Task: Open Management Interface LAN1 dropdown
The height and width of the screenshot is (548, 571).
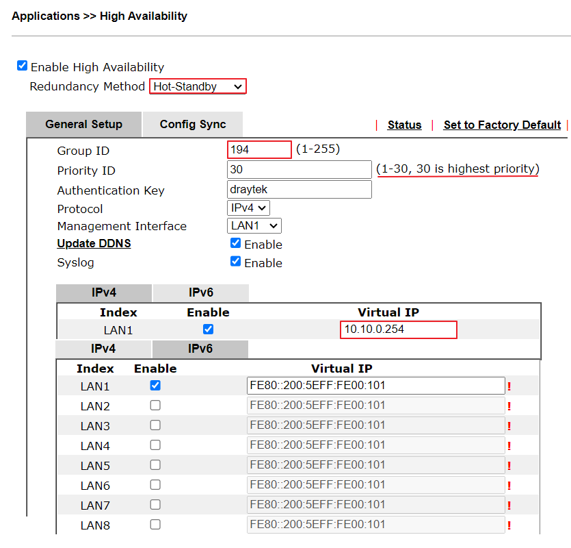Action: (x=254, y=226)
